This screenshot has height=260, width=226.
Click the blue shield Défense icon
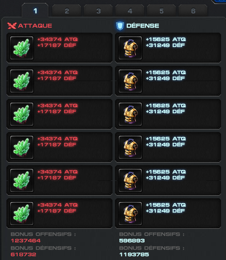point(120,26)
